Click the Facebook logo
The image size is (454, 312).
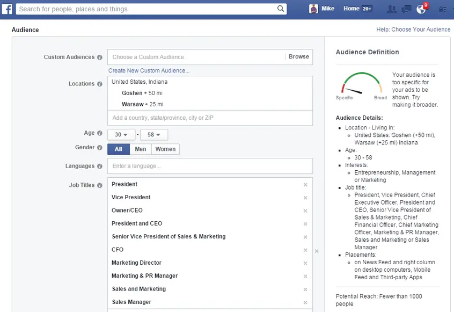click(6, 9)
